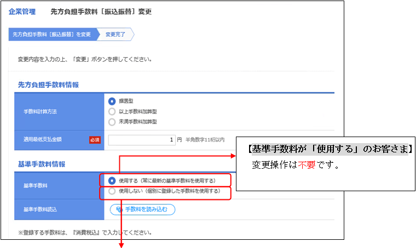Click the instruction text 変更内容を入力の上
This screenshot has height=248, width=416.
84,60
